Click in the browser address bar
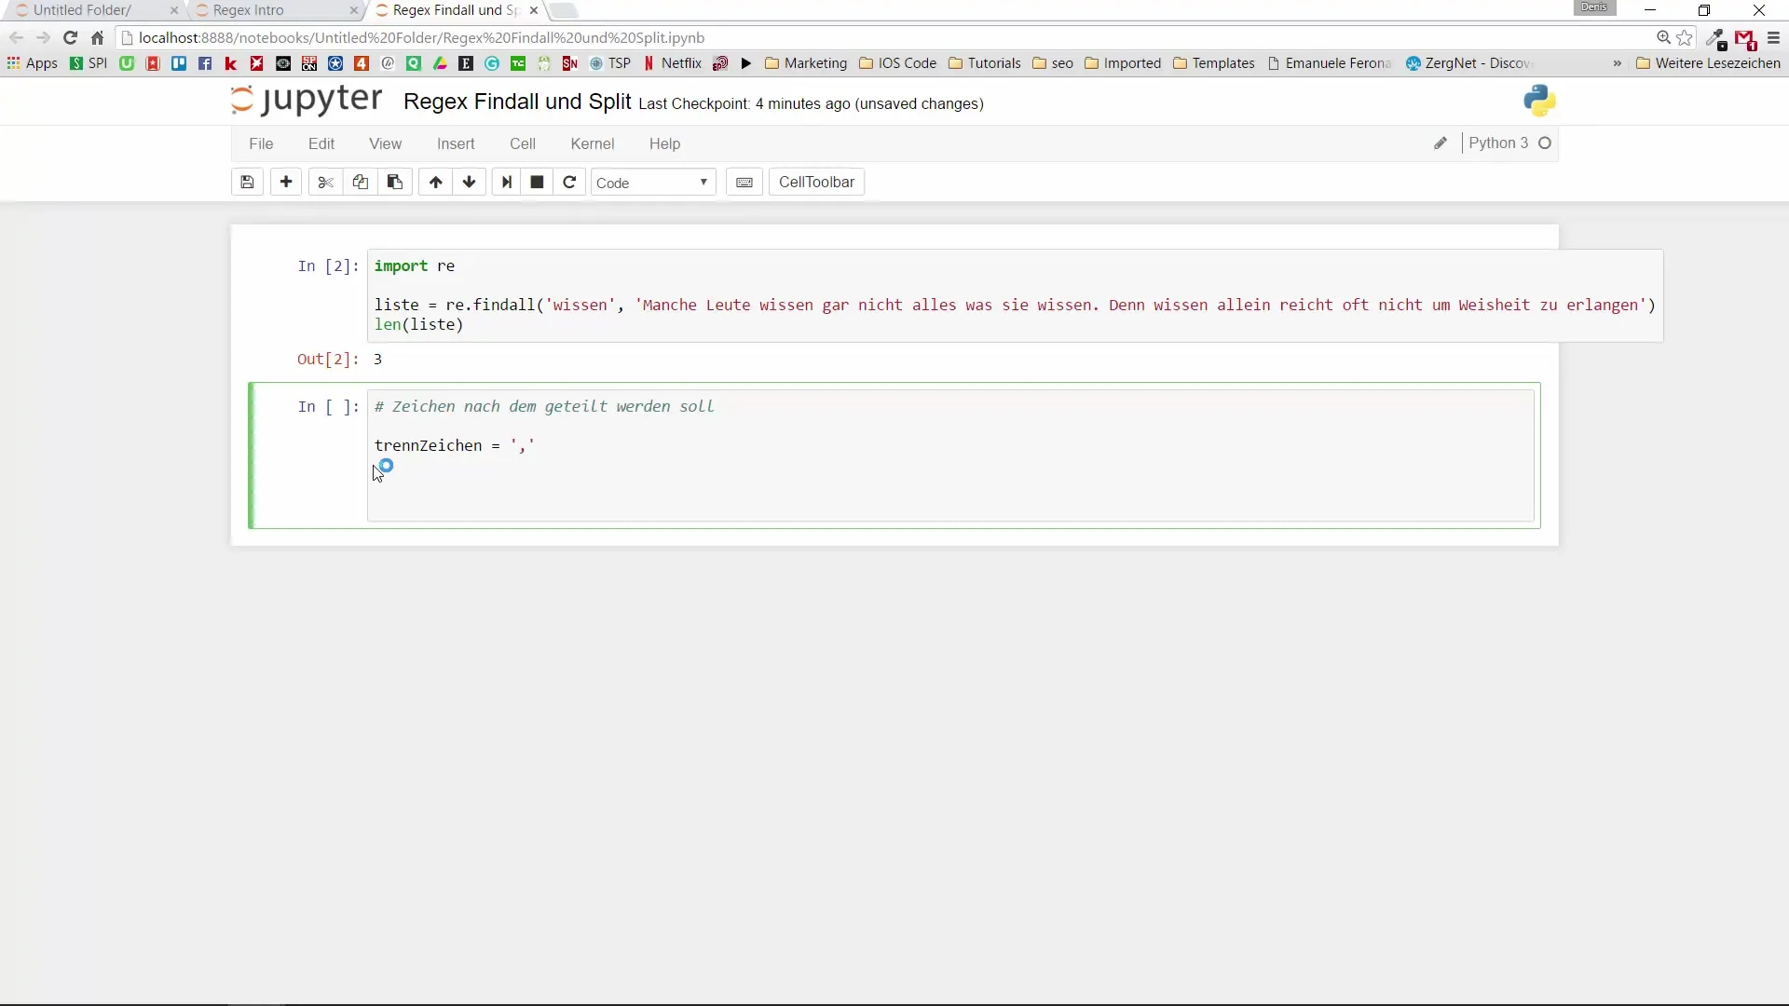The height and width of the screenshot is (1006, 1789). [885, 38]
